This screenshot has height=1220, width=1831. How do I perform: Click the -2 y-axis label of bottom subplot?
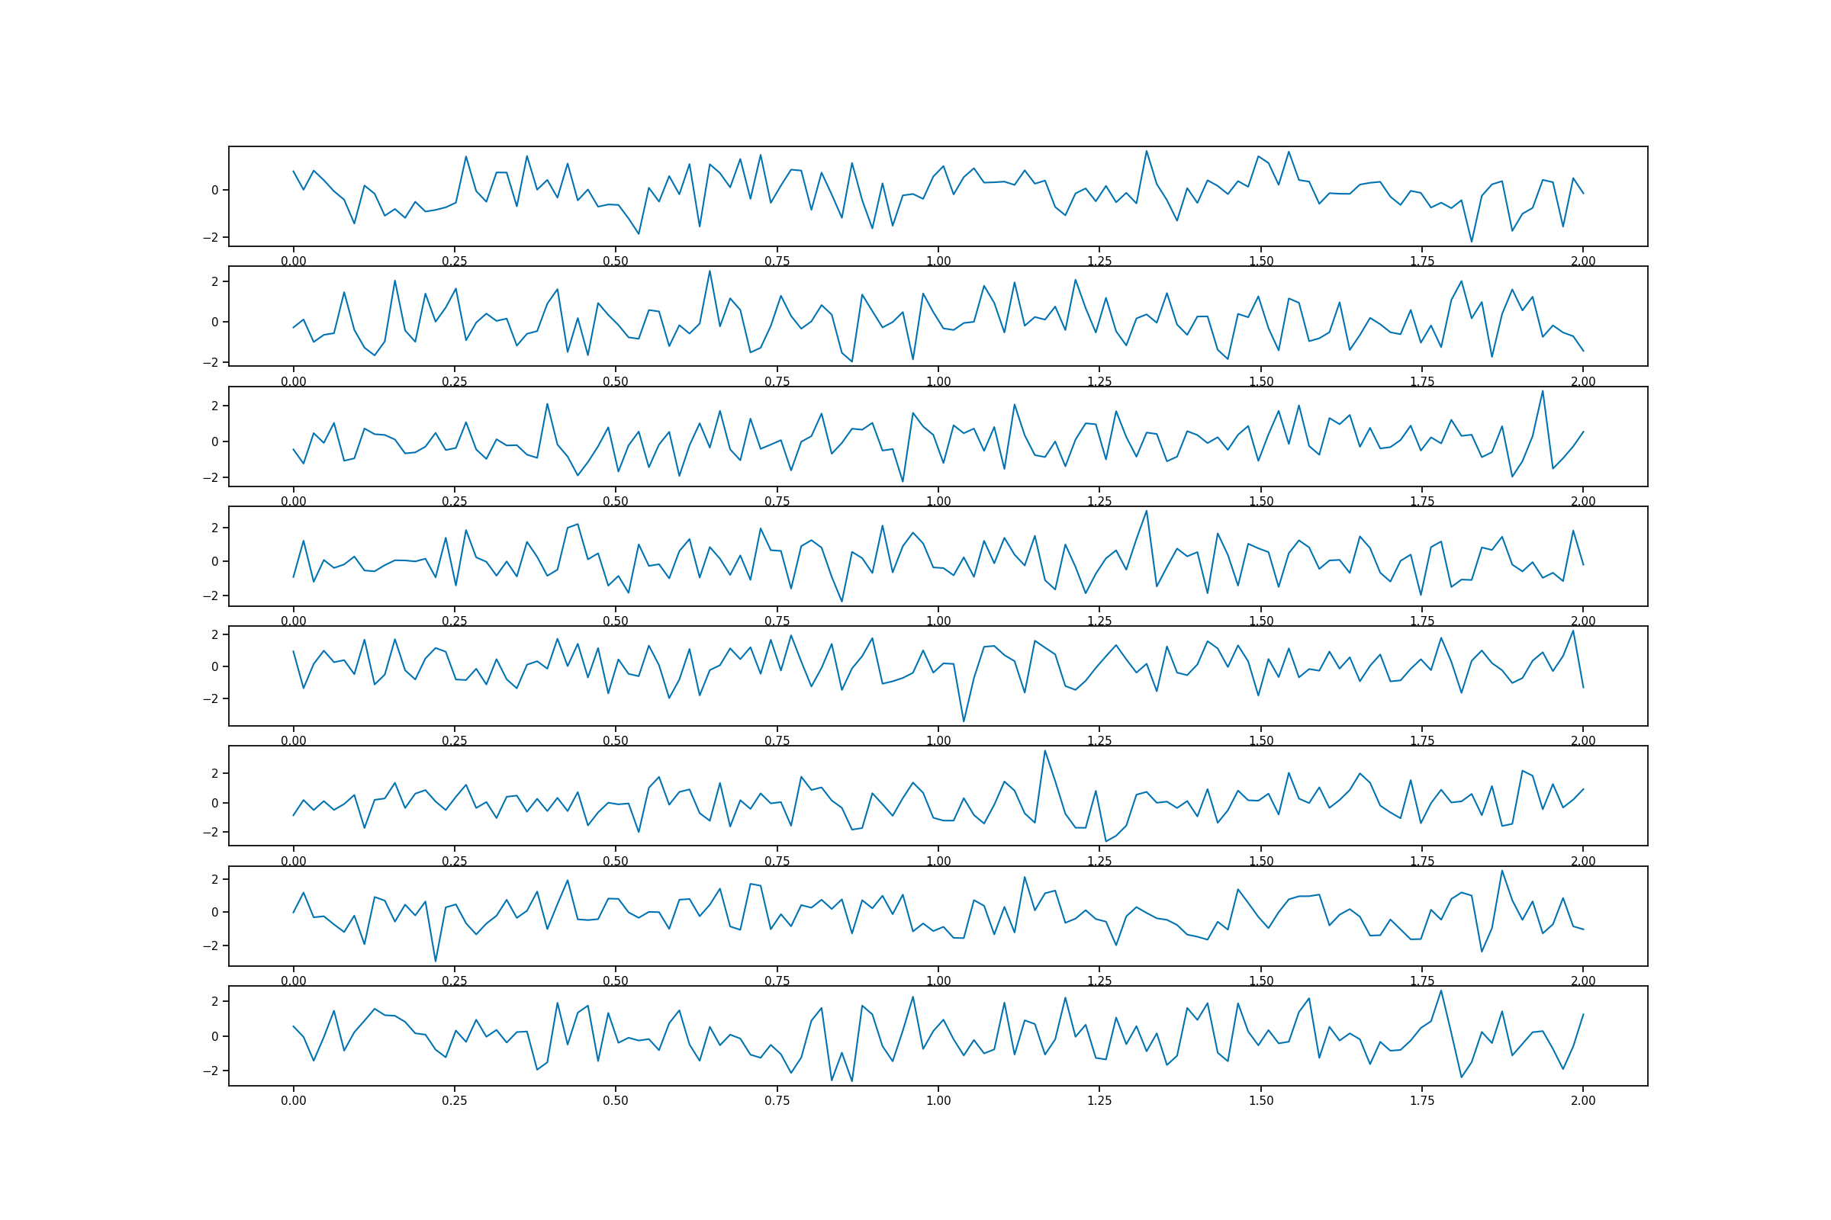(x=211, y=1071)
